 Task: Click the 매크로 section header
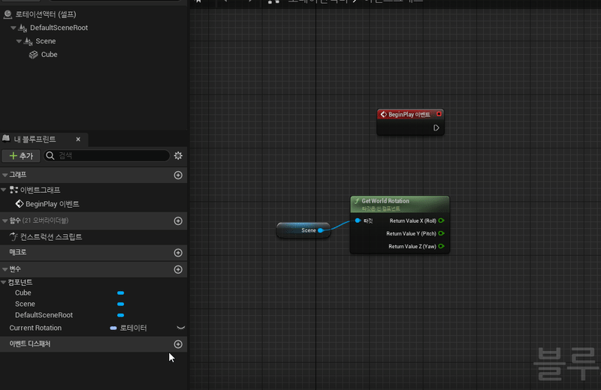tap(93, 253)
